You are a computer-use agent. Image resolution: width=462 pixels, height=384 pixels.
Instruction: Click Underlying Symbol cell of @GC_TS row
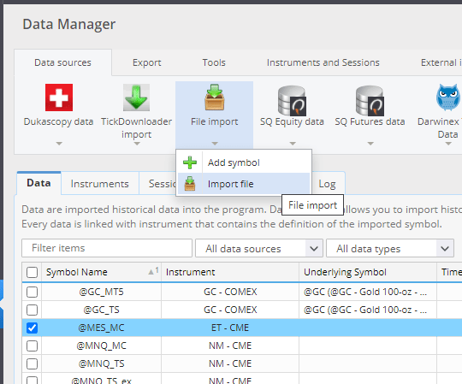pos(368,310)
